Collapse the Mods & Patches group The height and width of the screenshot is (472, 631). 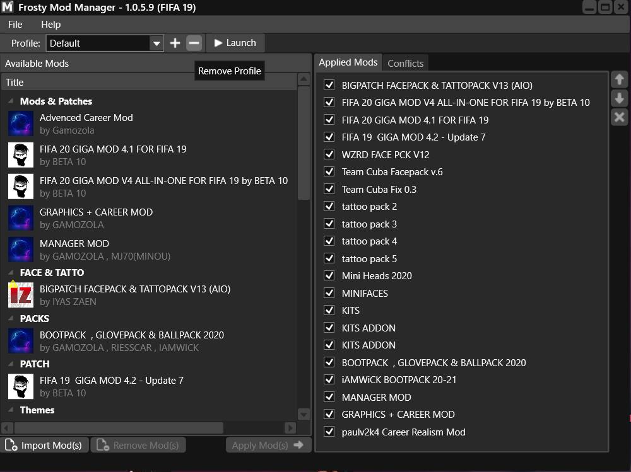(11, 101)
